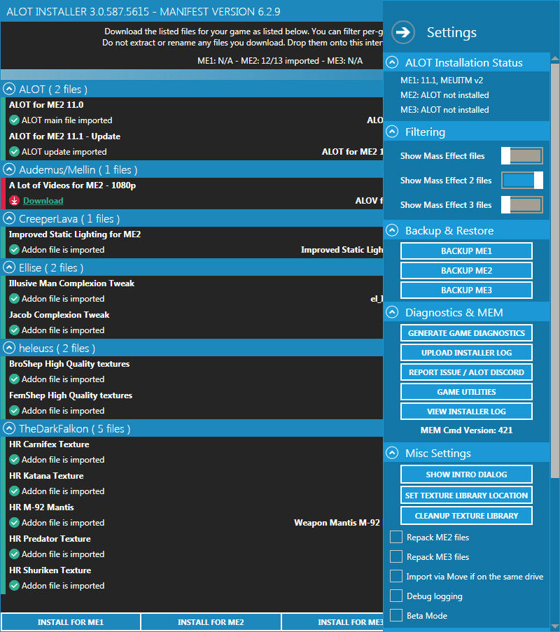Collapse the ALOT (2 files) group

tap(9, 89)
